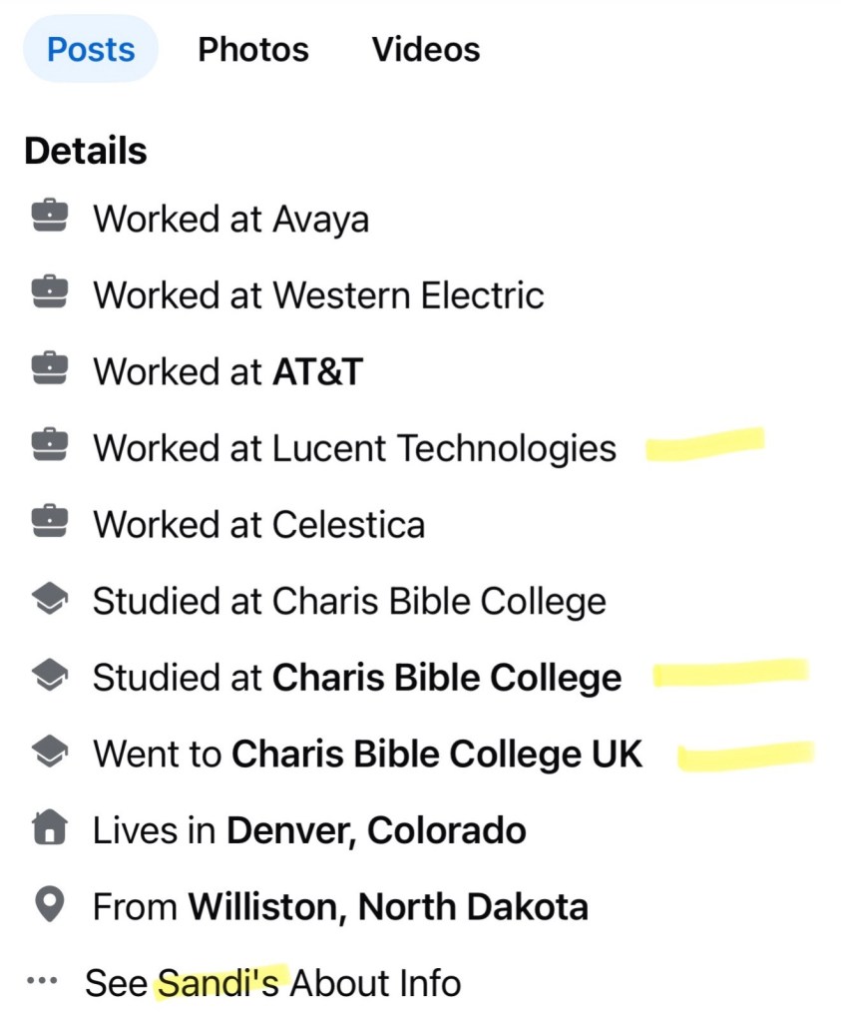Open the Videos tab
This screenshot has width=841, height=1021.
[426, 49]
